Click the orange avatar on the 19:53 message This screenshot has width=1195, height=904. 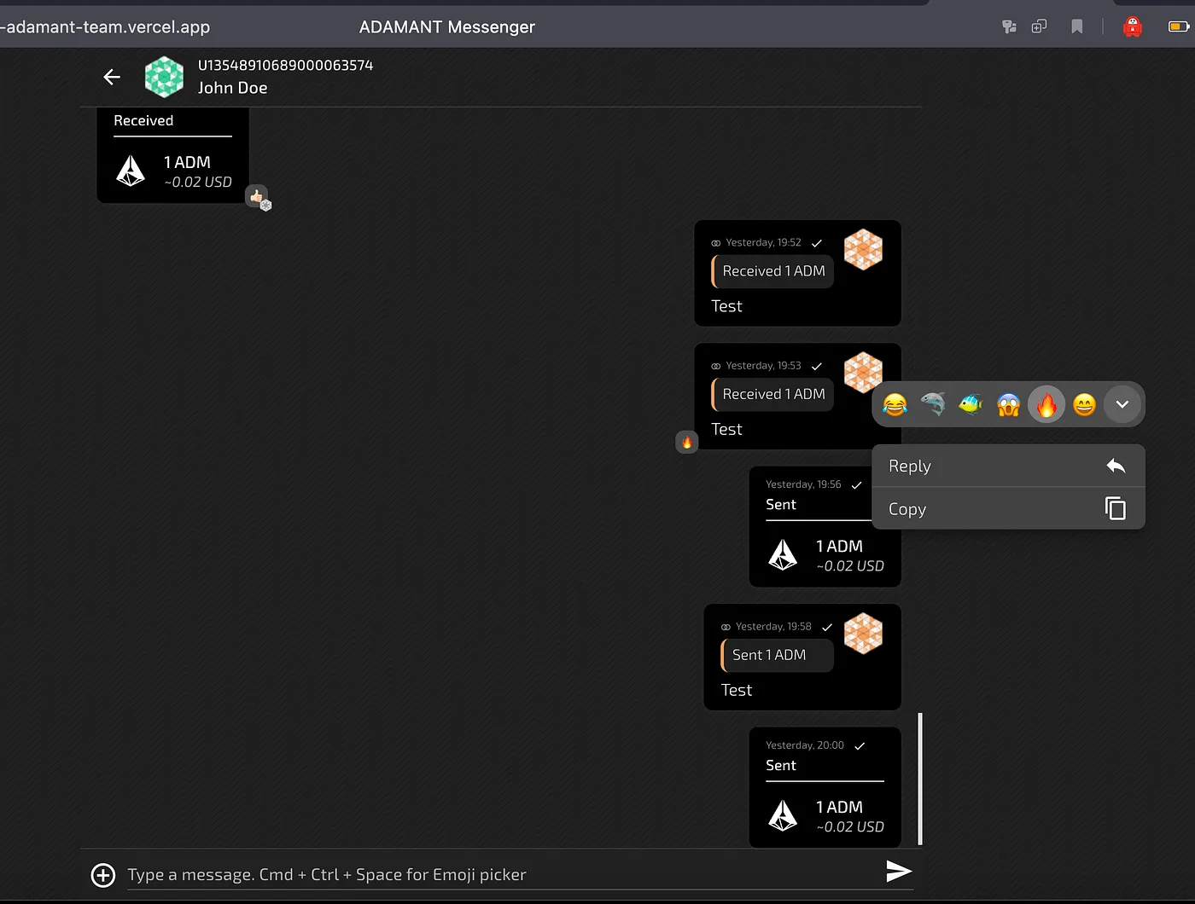pyautogui.click(x=863, y=373)
